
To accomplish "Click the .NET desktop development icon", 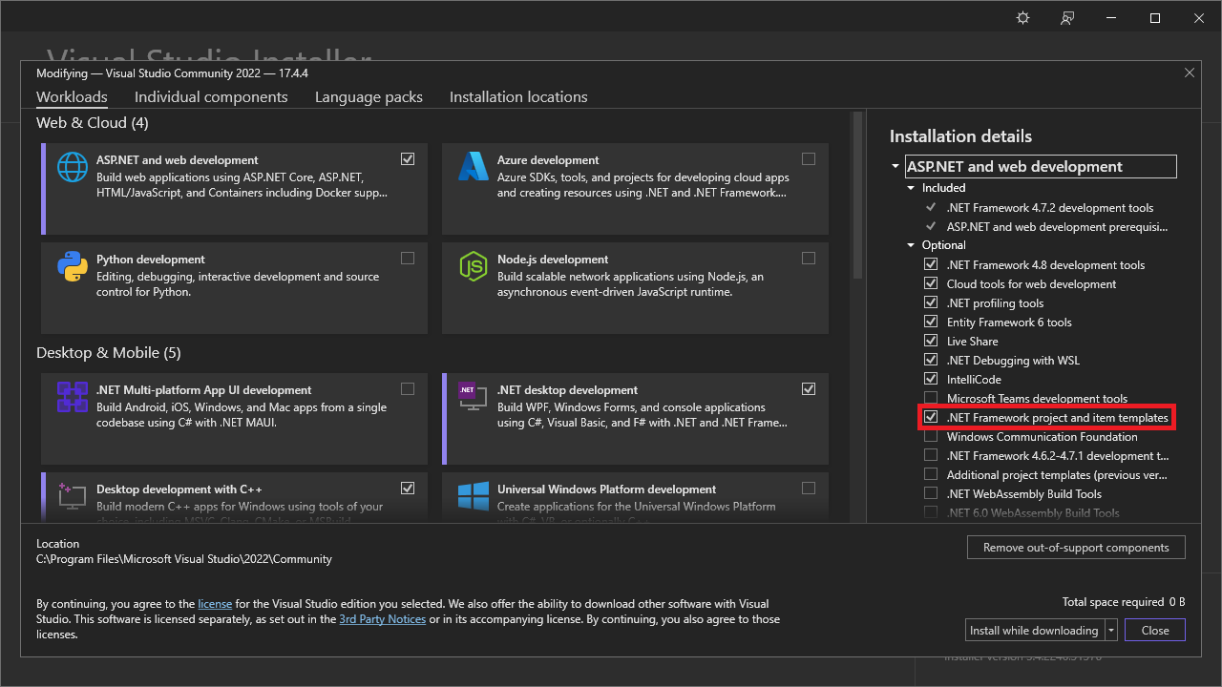I will tap(474, 397).
